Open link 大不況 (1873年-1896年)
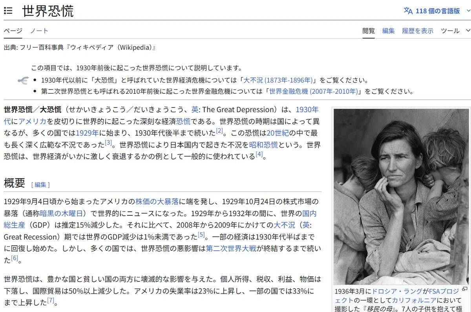Viewport: 471px width, 312px height. click(x=278, y=80)
